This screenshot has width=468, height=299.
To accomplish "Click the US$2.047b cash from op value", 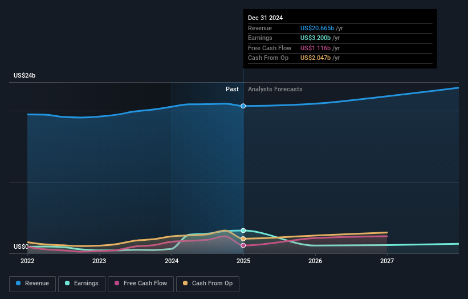I will coord(315,58).
